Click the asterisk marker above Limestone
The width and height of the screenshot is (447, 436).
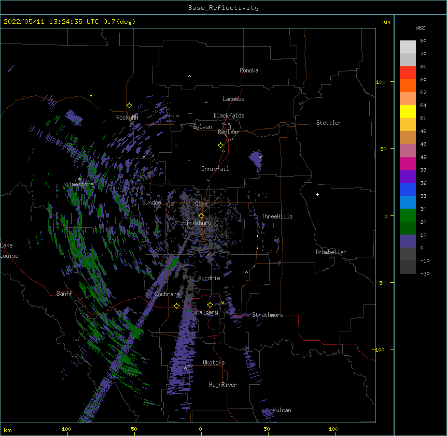click(x=79, y=179)
